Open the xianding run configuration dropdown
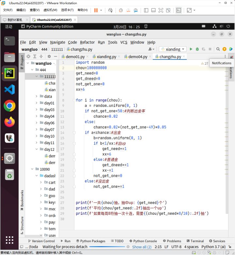The height and width of the screenshot is (255, 235). (173, 49)
